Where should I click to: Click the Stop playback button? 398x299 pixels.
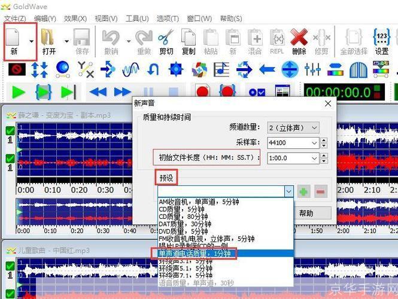(x=174, y=92)
